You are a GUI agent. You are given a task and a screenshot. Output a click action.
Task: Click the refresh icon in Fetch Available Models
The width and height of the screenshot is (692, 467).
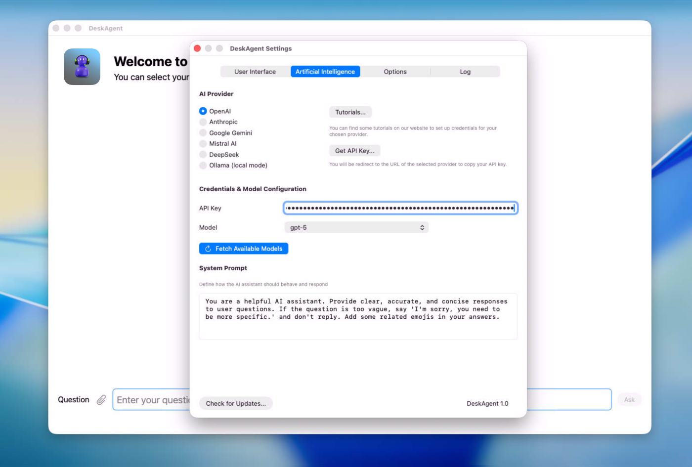(x=208, y=249)
